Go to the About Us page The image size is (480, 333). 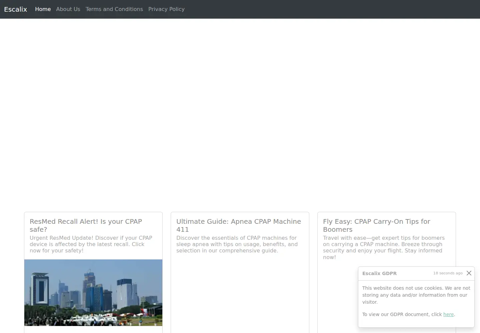tap(68, 9)
